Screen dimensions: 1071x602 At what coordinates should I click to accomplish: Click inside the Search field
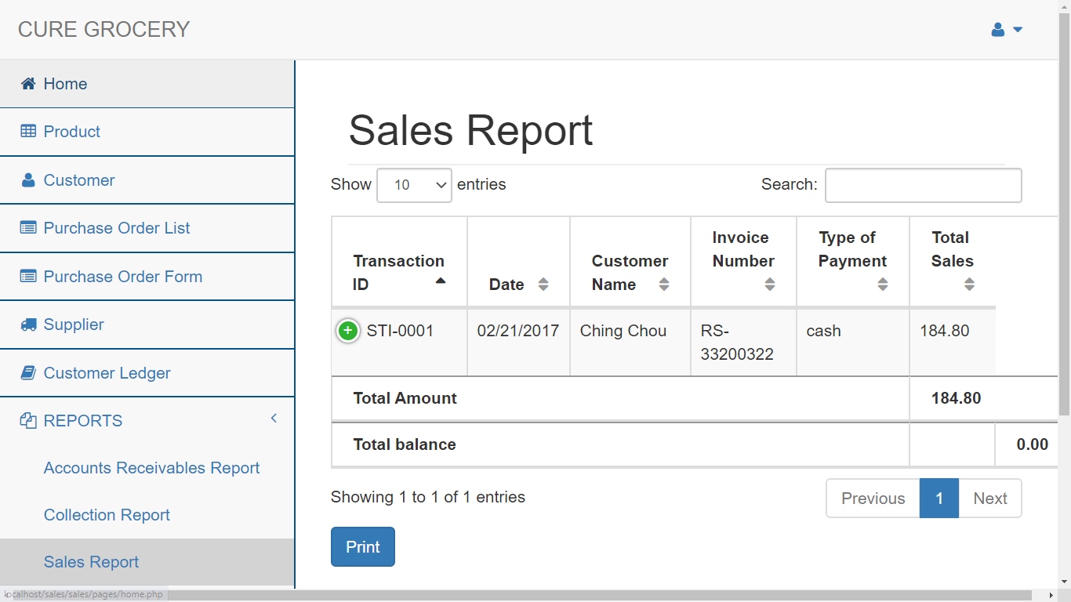[x=923, y=185]
